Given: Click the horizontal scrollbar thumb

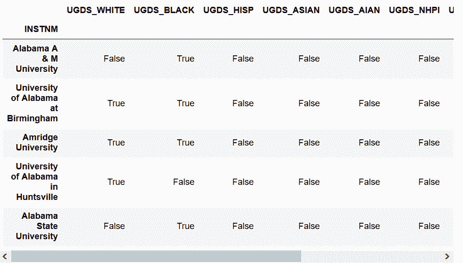Looking at the screenshot, I should click(x=156, y=257).
